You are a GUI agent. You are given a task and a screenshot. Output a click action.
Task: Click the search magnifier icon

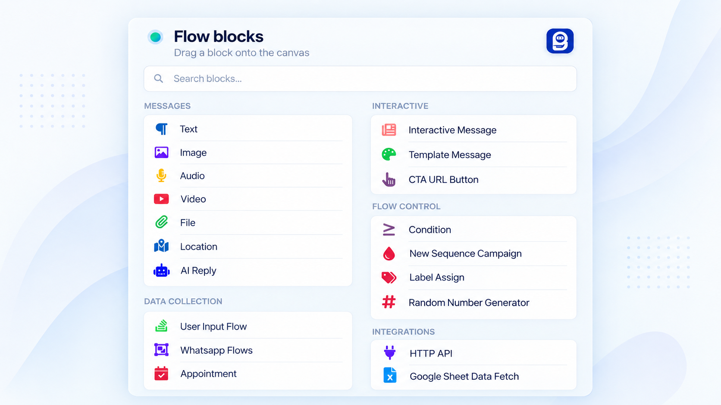[x=159, y=78]
